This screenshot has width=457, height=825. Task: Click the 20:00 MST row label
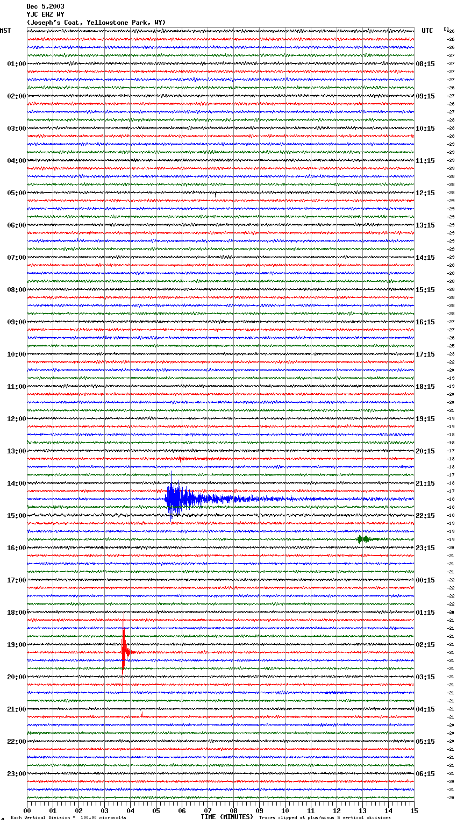click(17, 677)
